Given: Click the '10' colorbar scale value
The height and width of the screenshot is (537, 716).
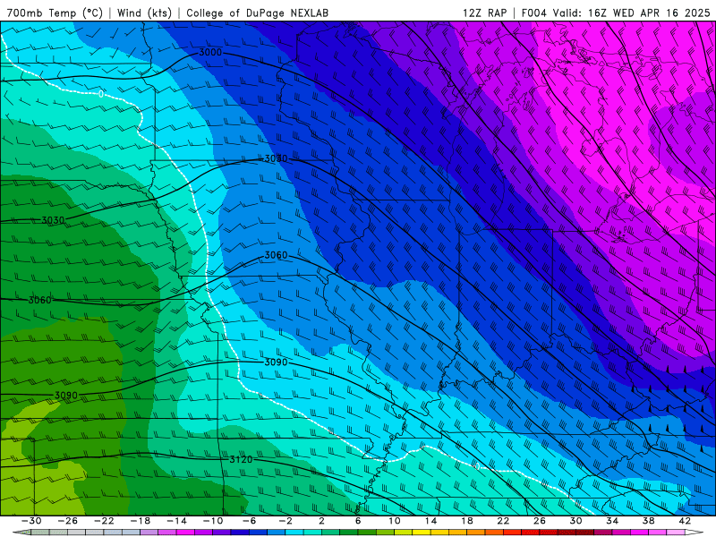Looking at the screenshot, I should [x=395, y=521].
